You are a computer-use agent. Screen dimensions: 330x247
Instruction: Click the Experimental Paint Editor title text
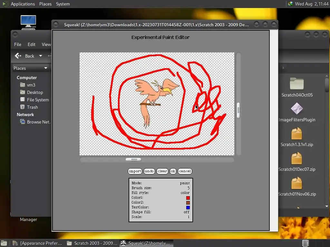click(x=160, y=37)
